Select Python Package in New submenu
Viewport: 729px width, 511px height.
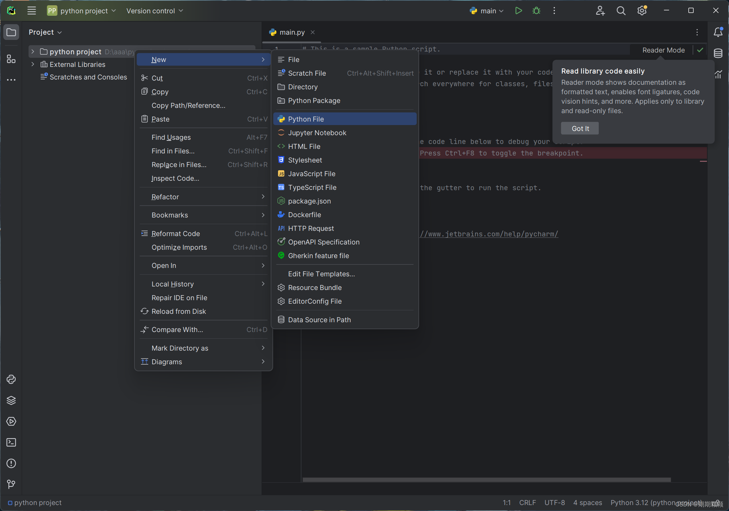click(345, 101)
